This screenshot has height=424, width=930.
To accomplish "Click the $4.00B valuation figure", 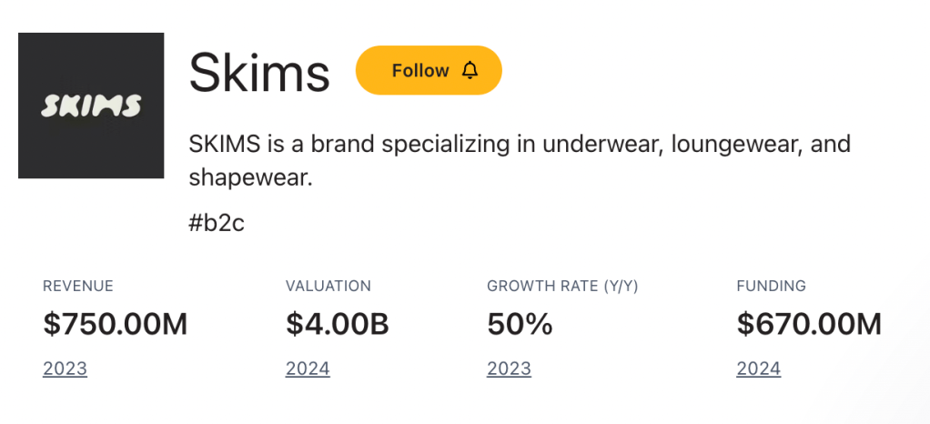I will click(337, 324).
